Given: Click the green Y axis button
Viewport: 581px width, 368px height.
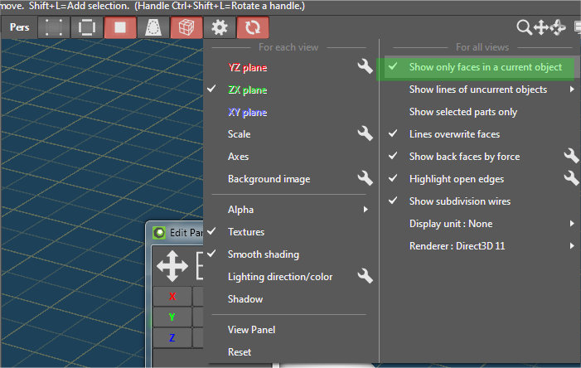Looking at the screenshot, I should click(172, 317).
